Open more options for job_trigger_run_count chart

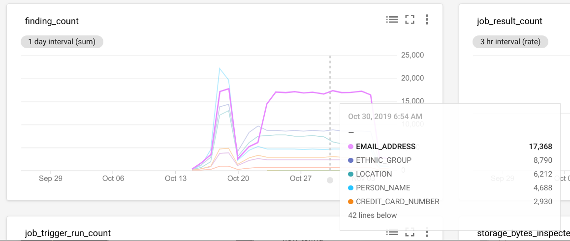click(x=427, y=232)
